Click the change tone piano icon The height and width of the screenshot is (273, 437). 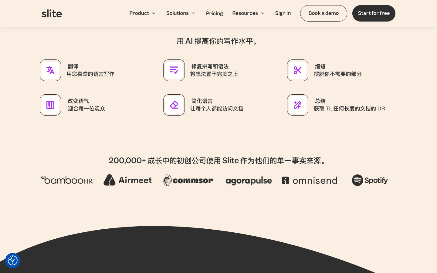coord(50,105)
